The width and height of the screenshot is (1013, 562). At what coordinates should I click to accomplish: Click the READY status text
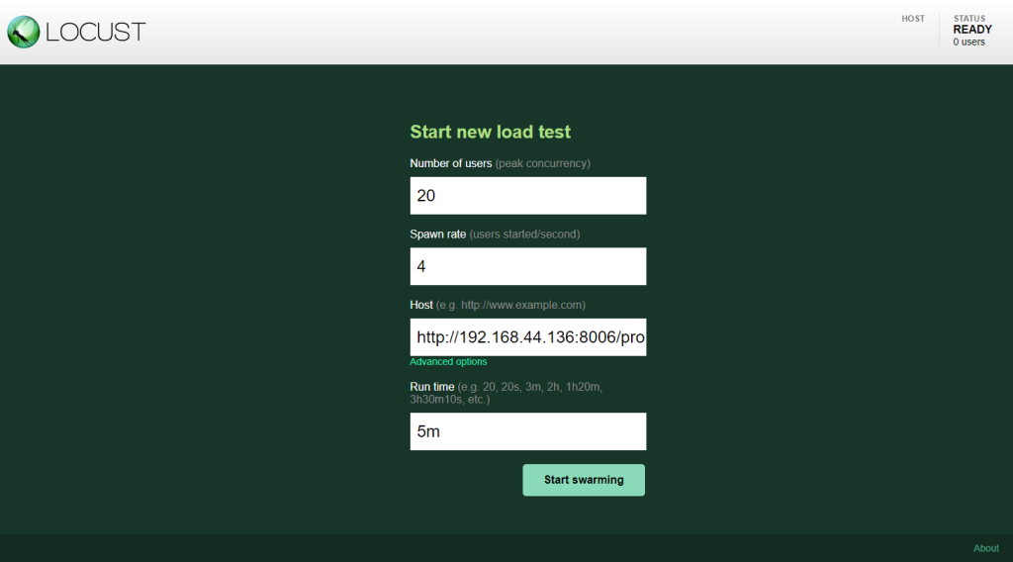[972, 30]
